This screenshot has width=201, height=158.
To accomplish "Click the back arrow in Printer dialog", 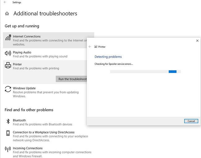I will point(90,47).
